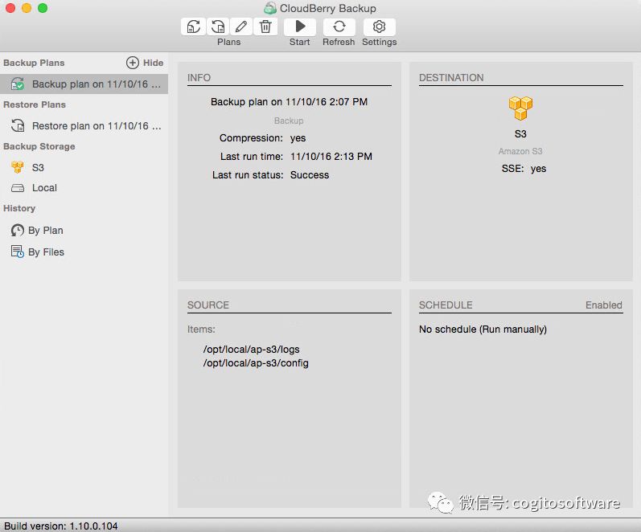
Task: Click the Last run status 'Success' text
Action: point(310,175)
